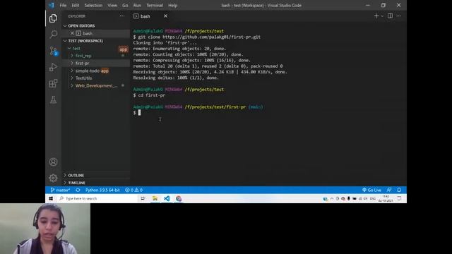Open File Explorer from taskbar
The image size is (452, 254).
click(155, 198)
